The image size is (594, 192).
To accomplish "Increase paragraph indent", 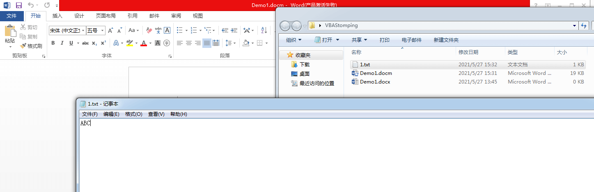I will click(234, 30).
